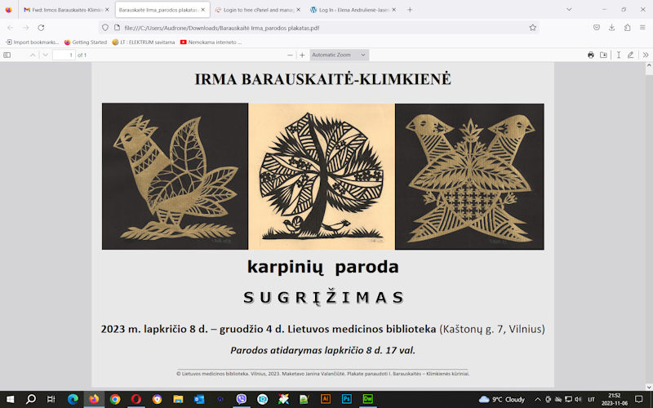Show hidden system tray icons

tap(538, 399)
